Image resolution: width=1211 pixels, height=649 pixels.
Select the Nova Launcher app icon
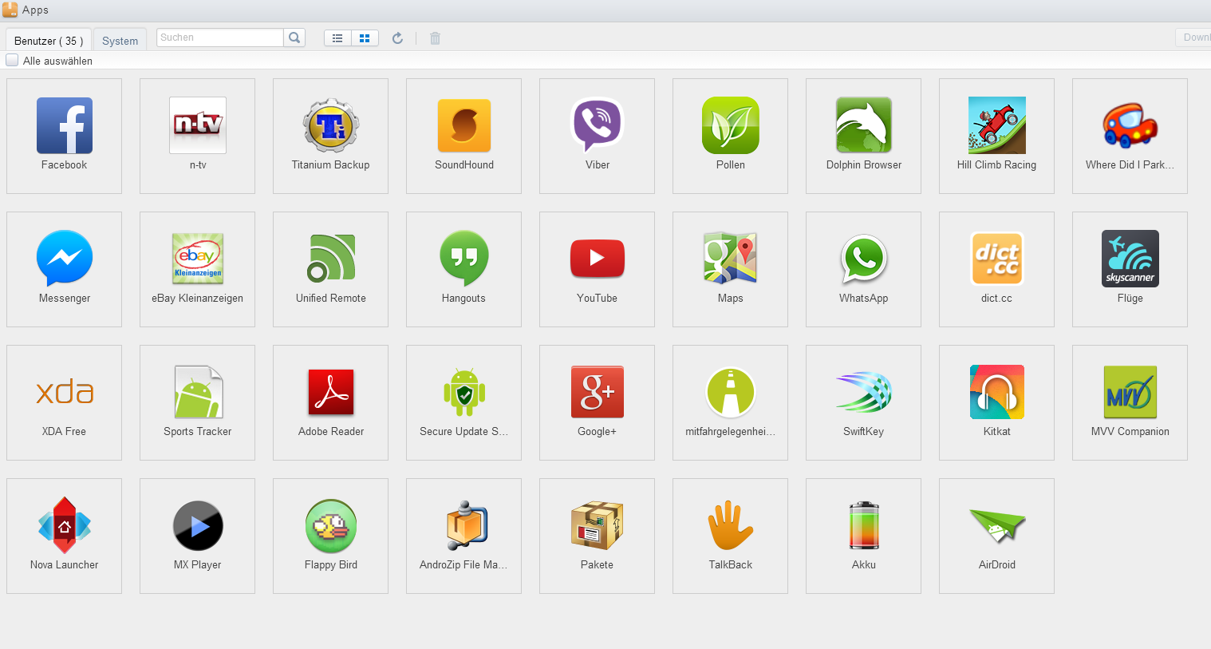tap(64, 526)
